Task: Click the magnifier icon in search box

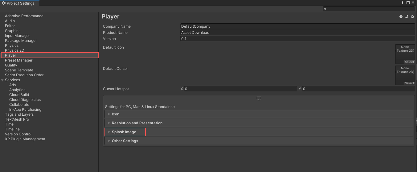Action: [325, 9]
